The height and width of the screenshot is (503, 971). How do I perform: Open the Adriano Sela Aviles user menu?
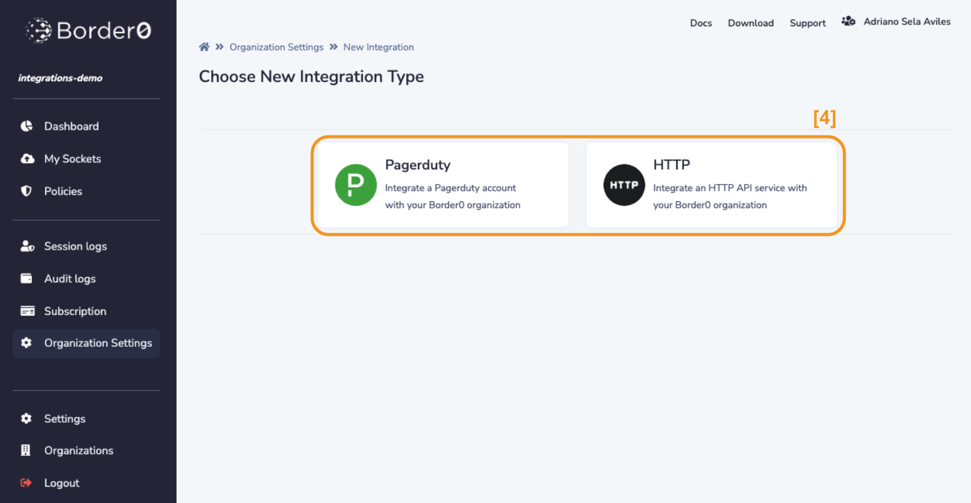click(906, 22)
